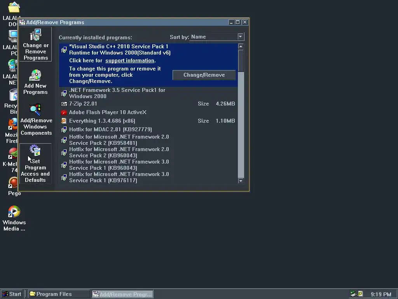Open Add/Remove Windows Components
398x299 pixels.
35,120
